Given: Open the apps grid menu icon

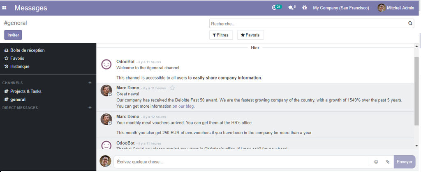Looking at the screenshot, I should pos(5,8).
